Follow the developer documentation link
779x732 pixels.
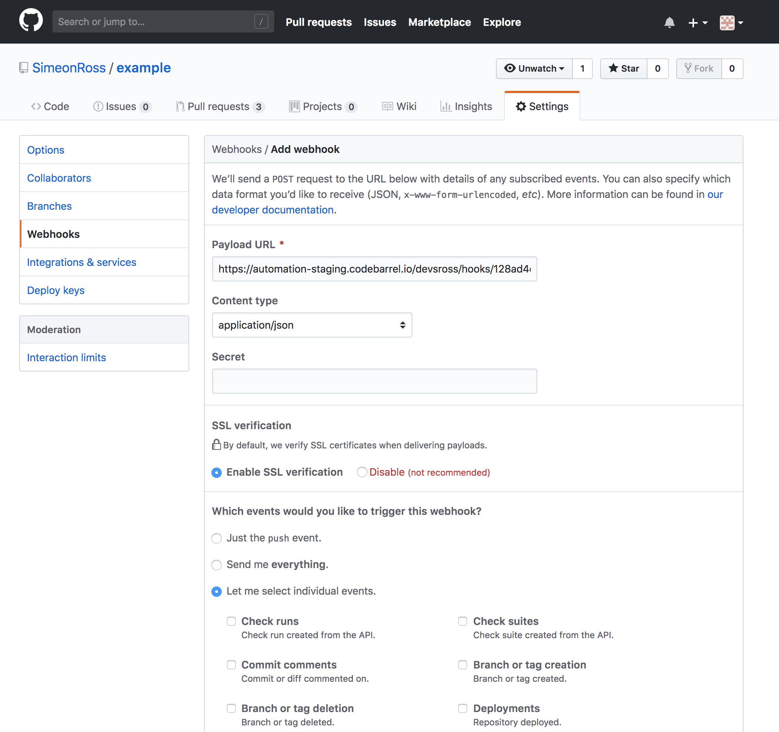[273, 210]
